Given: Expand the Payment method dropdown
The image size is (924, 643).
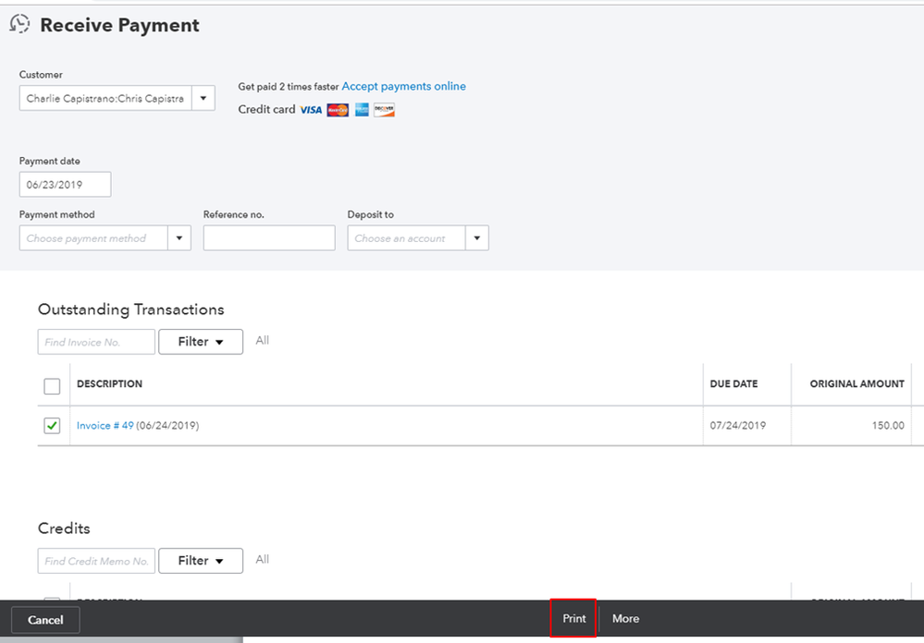Looking at the screenshot, I should coord(179,238).
